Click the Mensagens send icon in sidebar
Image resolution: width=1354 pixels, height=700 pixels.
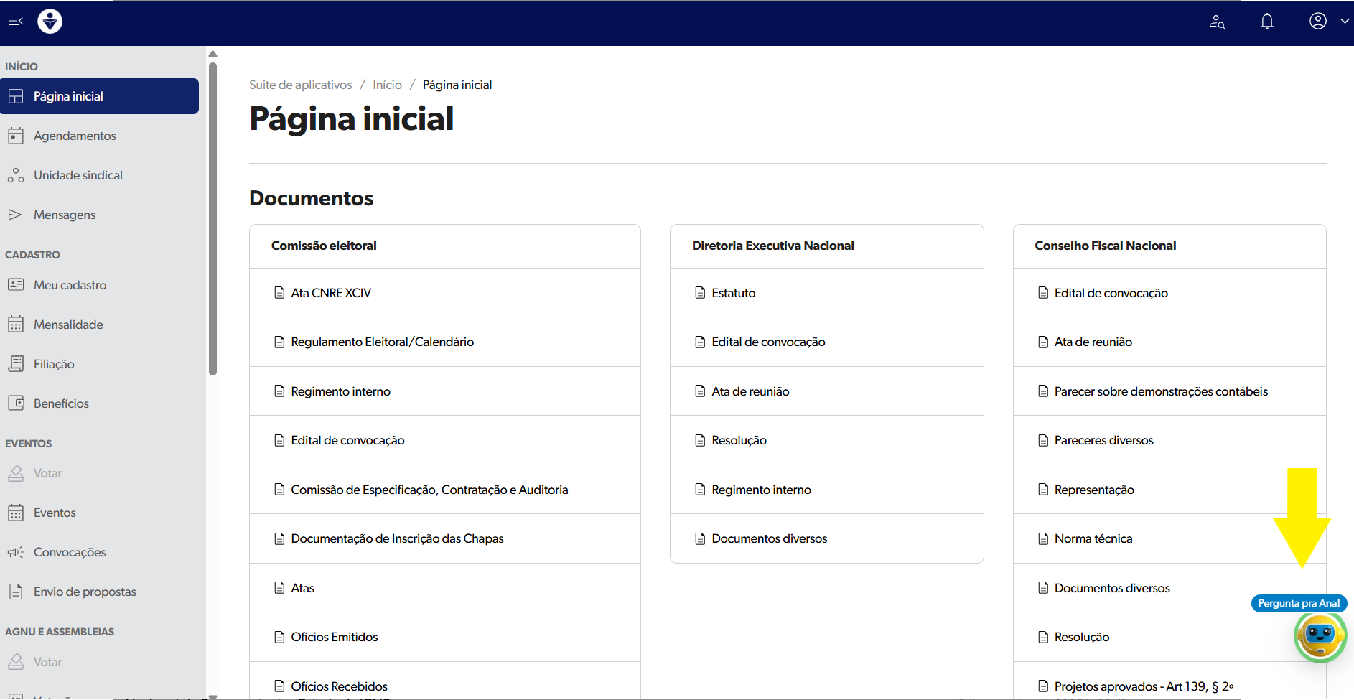pos(16,215)
